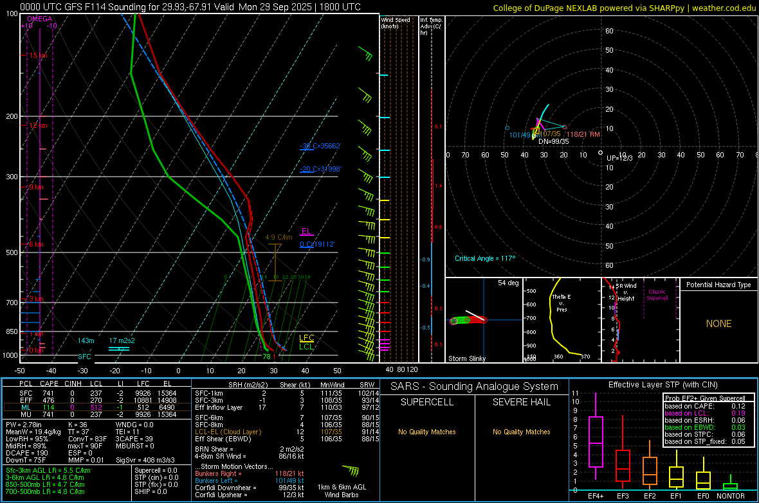
Task: Click the 'Bunkers Right =' storm motion row
Action: (x=250, y=473)
